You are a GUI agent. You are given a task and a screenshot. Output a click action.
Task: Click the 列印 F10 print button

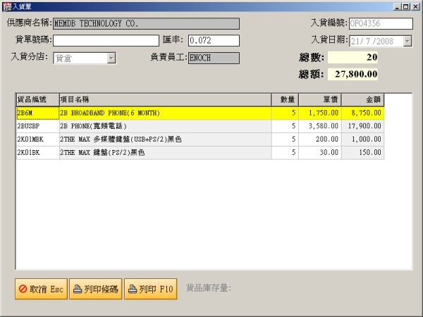[x=151, y=289]
